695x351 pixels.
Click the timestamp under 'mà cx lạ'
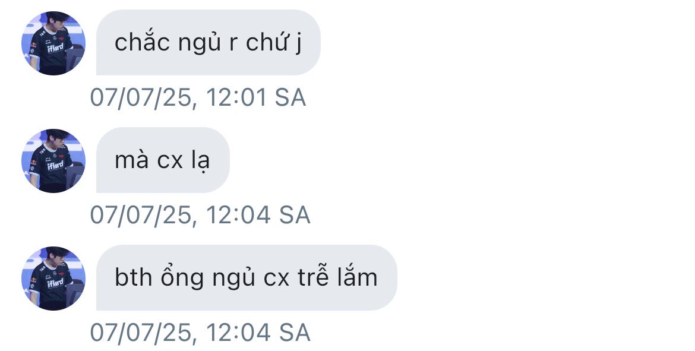coord(200,215)
